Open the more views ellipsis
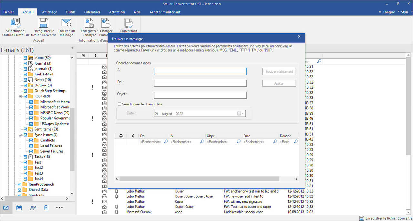The image size is (413, 221). click(x=59, y=208)
